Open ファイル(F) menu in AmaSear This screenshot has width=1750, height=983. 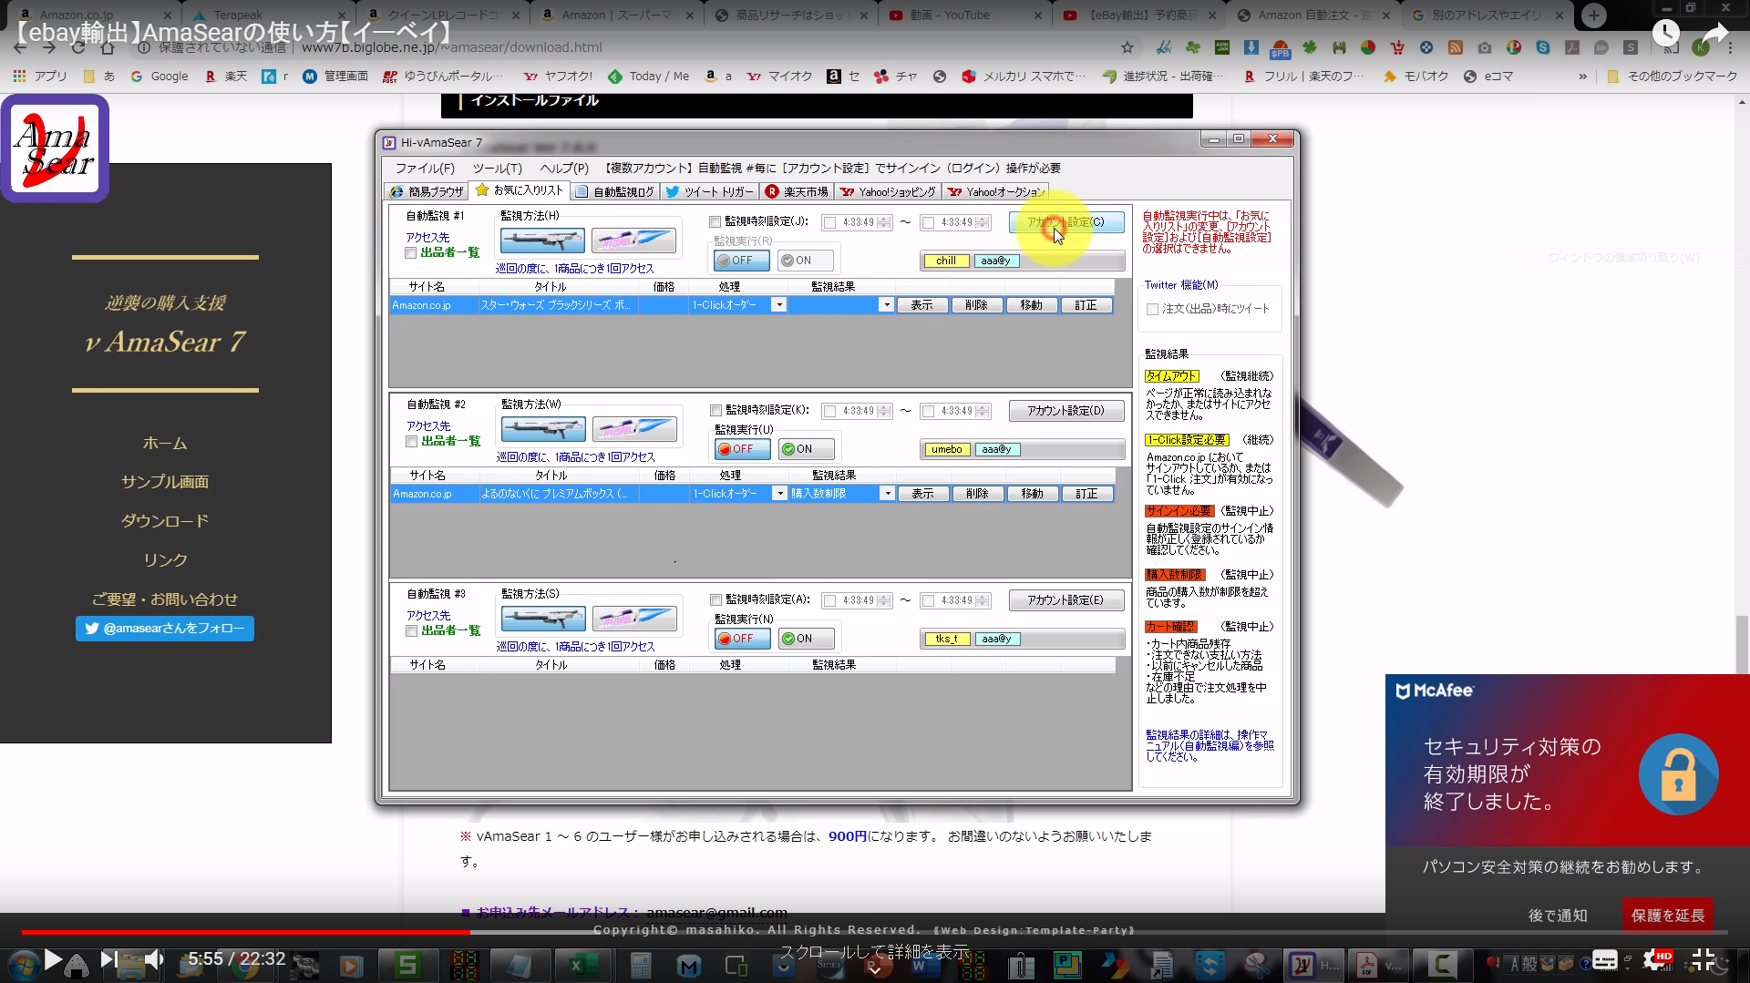[x=425, y=169]
